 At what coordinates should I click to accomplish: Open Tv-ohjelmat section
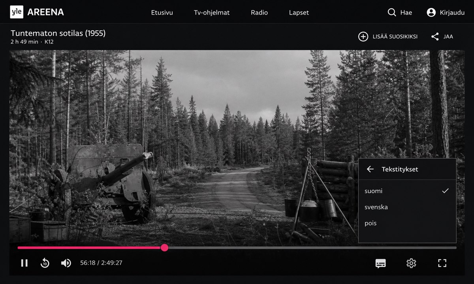coord(212,13)
